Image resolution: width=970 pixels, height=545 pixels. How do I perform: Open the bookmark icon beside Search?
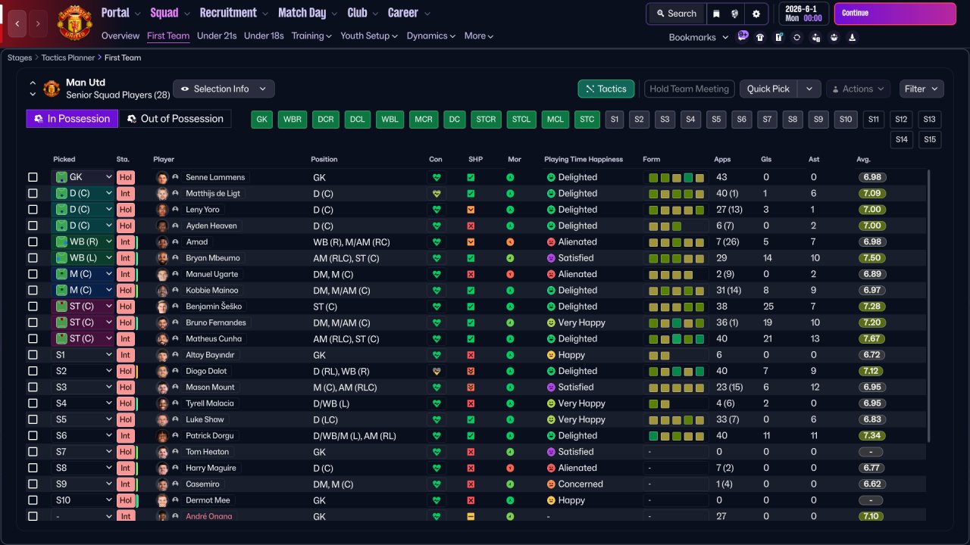click(717, 14)
